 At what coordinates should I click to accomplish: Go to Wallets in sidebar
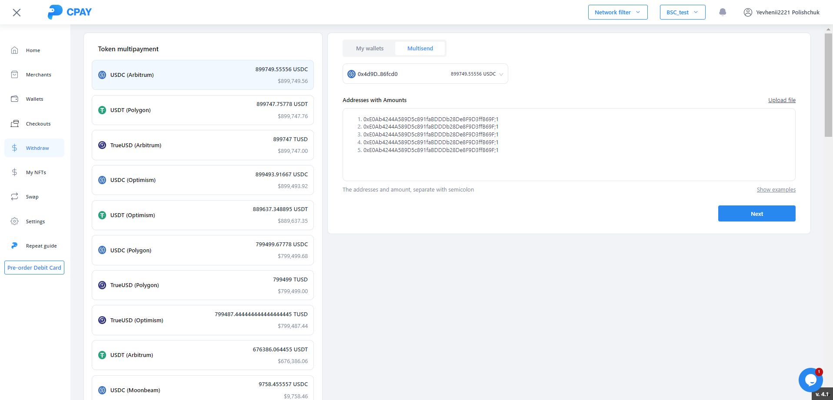34,99
